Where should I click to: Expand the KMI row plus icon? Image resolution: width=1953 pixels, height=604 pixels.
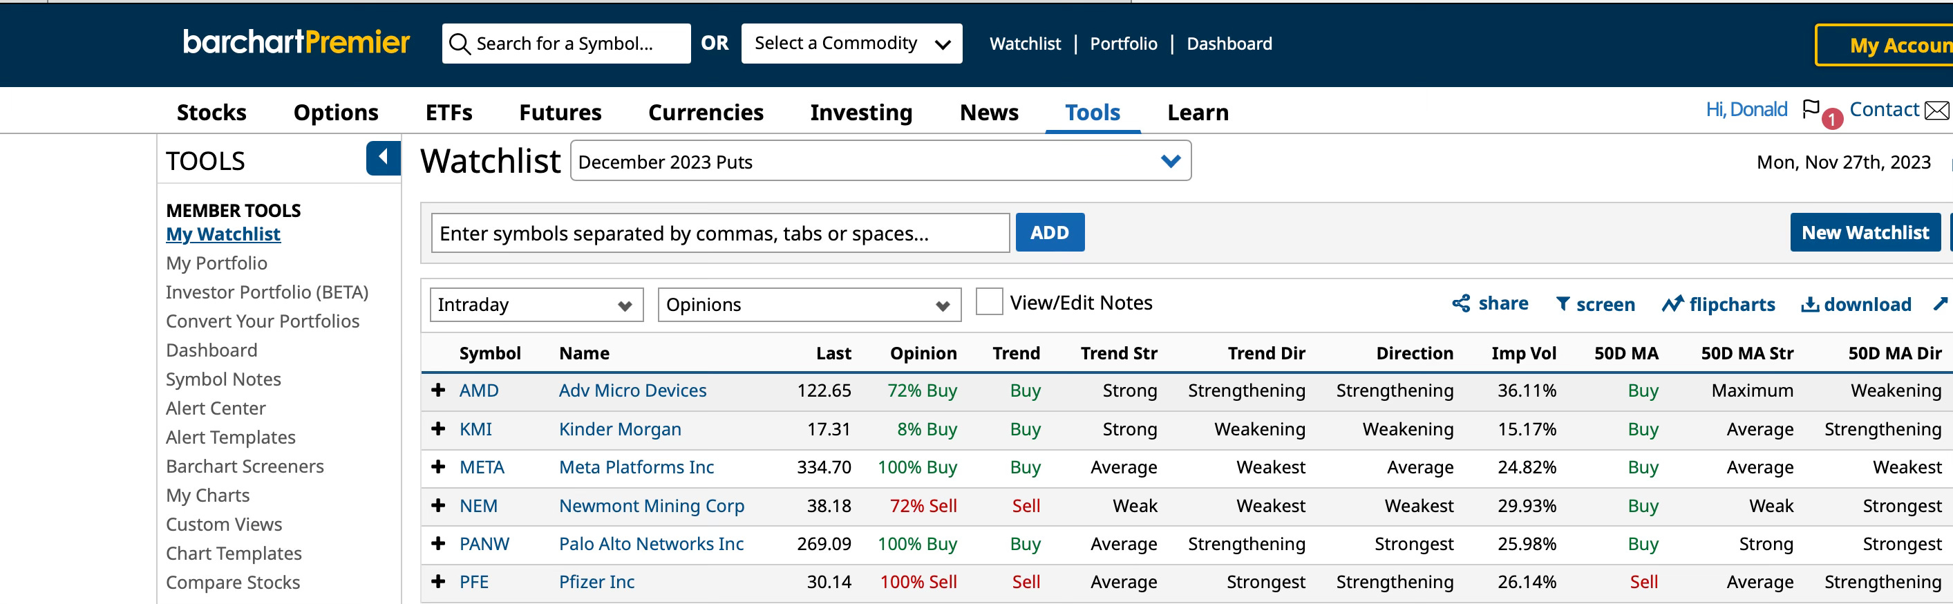tap(437, 428)
